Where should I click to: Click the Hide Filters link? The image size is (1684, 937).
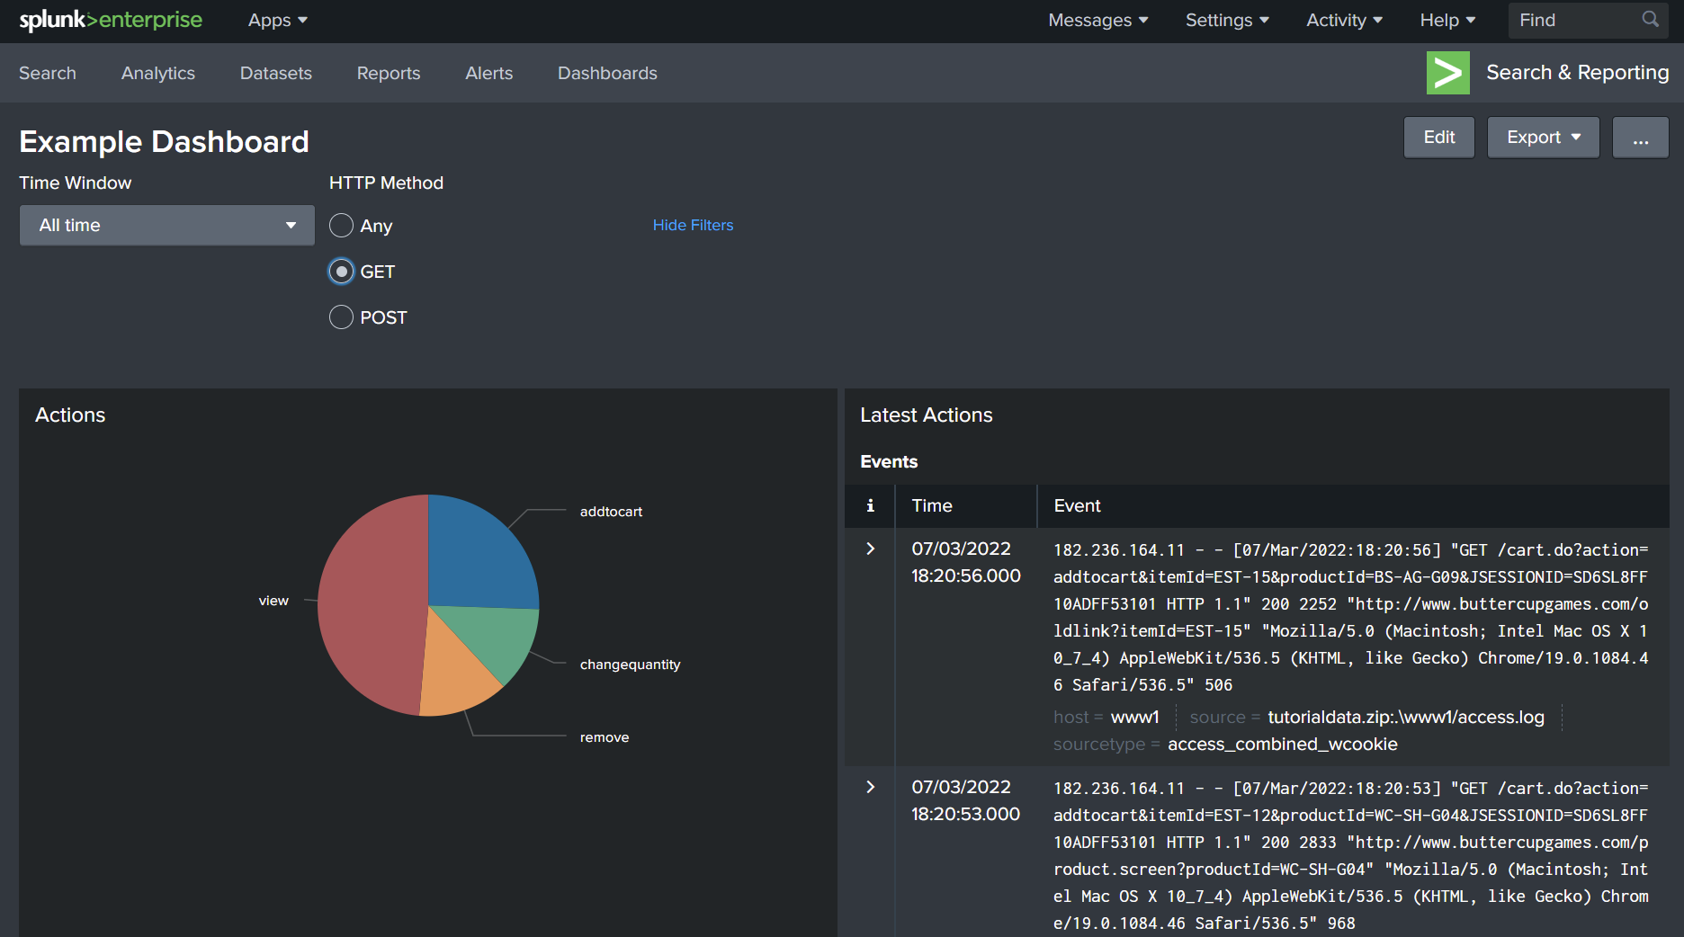pyautogui.click(x=693, y=225)
